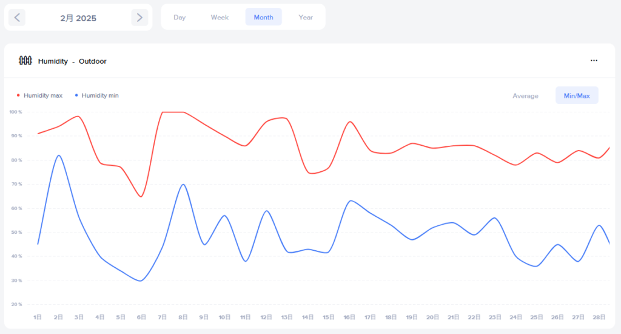Screen dimensions: 621x334
Task: Click the 100 % label on y-axis
Action: click(x=16, y=112)
